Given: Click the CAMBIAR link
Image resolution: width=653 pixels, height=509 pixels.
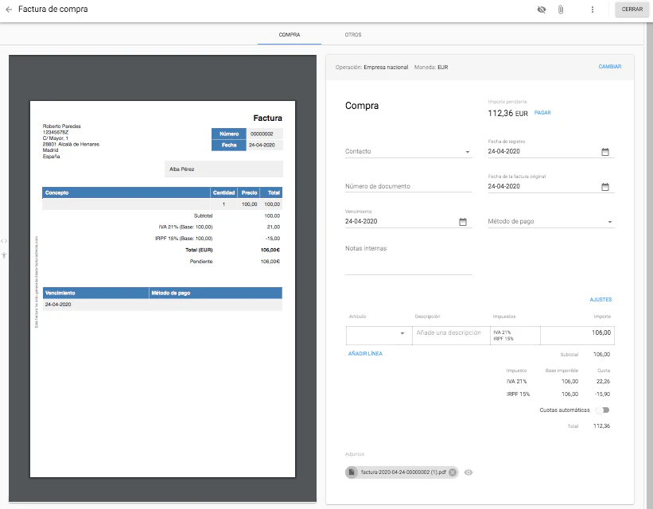Looking at the screenshot, I should tap(609, 67).
